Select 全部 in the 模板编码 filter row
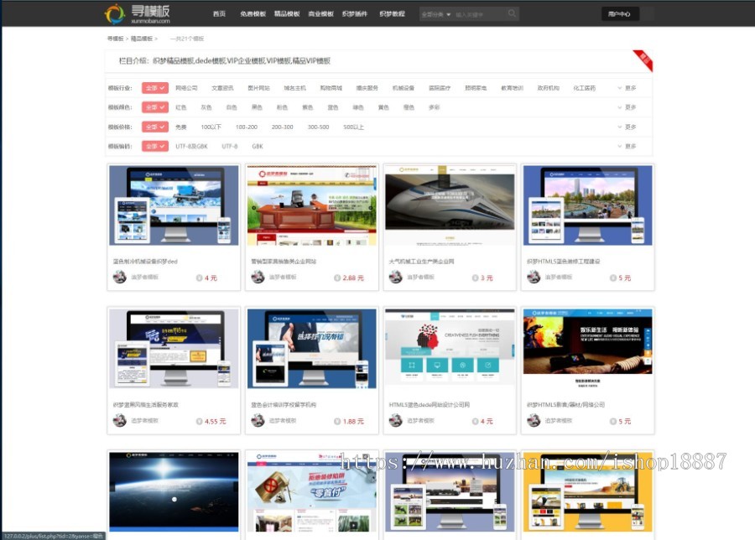Viewport: 755px width, 540px height. (154, 146)
